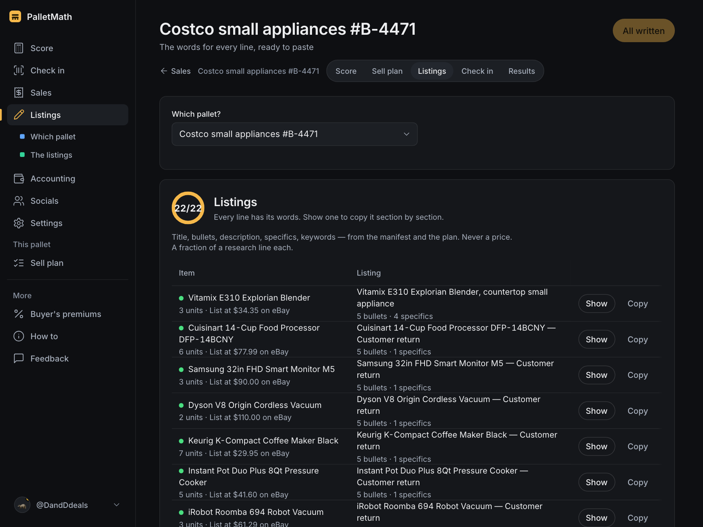Switch to the Results tab

pyautogui.click(x=522, y=71)
